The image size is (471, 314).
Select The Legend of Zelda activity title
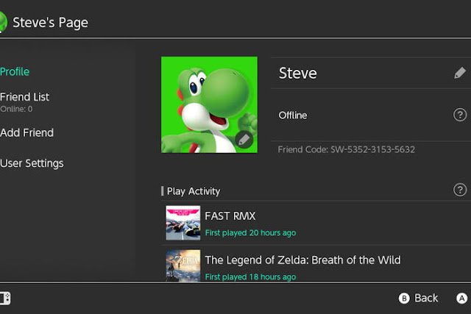(302, 260)
